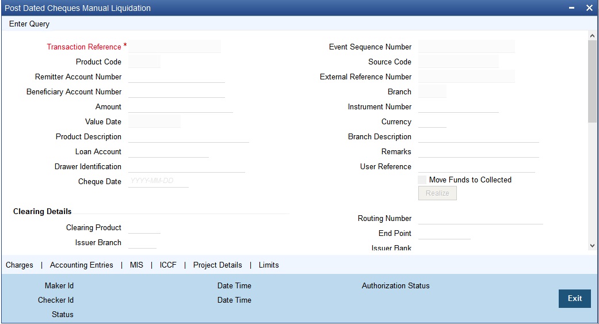Minimize the Post Dated Cheques window
The image size is (599, 324).
coord(571,8)
